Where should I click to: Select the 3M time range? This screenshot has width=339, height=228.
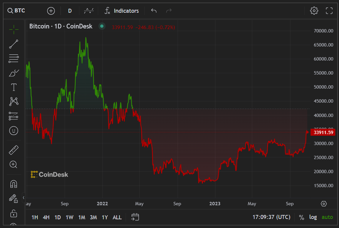(x=93, y=217)
